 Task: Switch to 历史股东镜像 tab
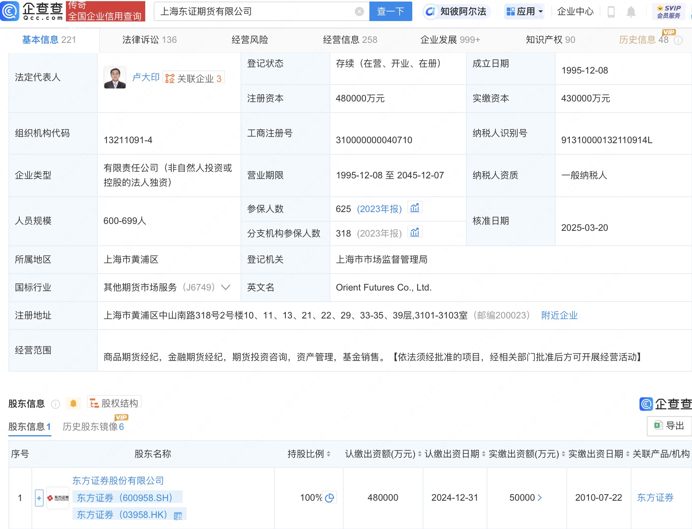click(93, 427)
